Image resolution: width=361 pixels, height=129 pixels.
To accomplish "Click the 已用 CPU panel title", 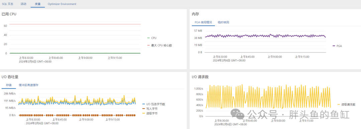I will click(9, 14).
